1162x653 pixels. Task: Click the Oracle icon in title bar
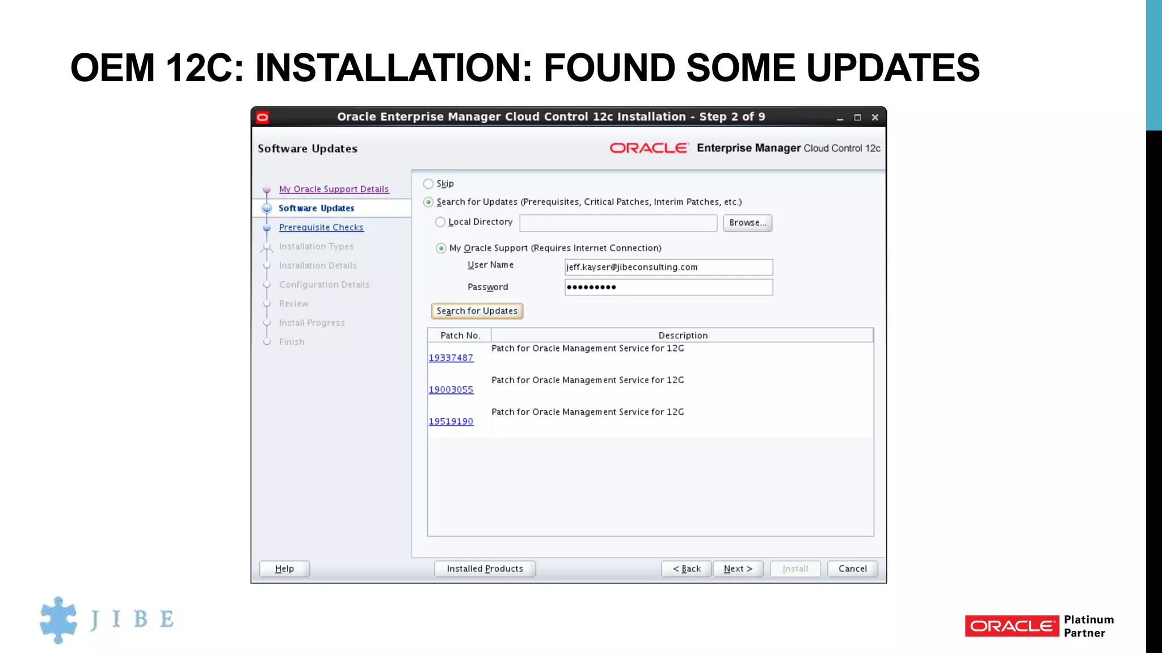[x=262, y=117]
